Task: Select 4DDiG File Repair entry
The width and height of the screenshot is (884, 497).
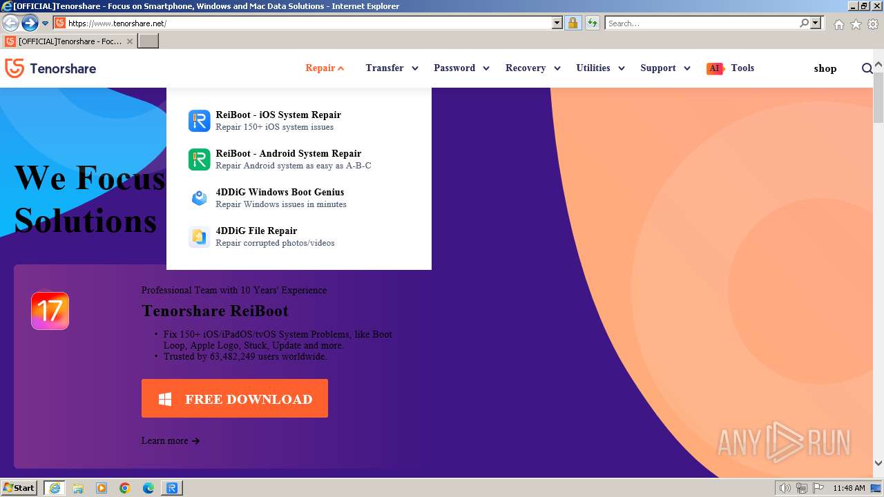Action: [x=299, y=237]
